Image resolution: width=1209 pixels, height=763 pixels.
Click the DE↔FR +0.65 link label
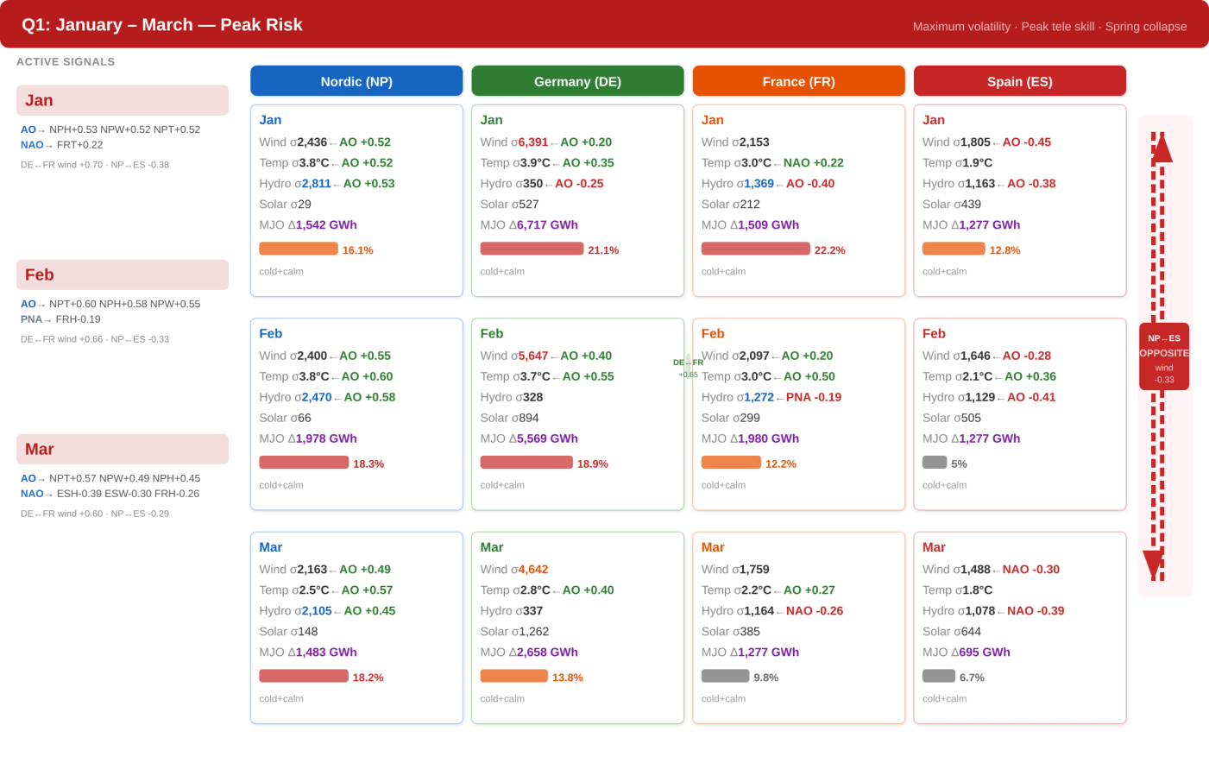coord(688,369)
